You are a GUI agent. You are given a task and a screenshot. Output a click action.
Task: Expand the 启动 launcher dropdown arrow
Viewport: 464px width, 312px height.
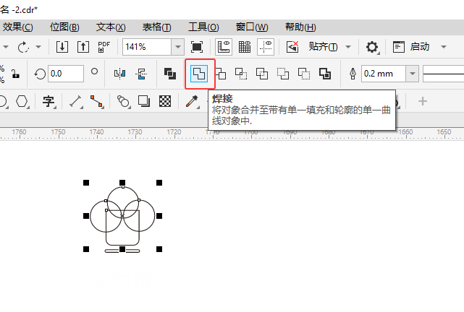(x=444, y=47)
